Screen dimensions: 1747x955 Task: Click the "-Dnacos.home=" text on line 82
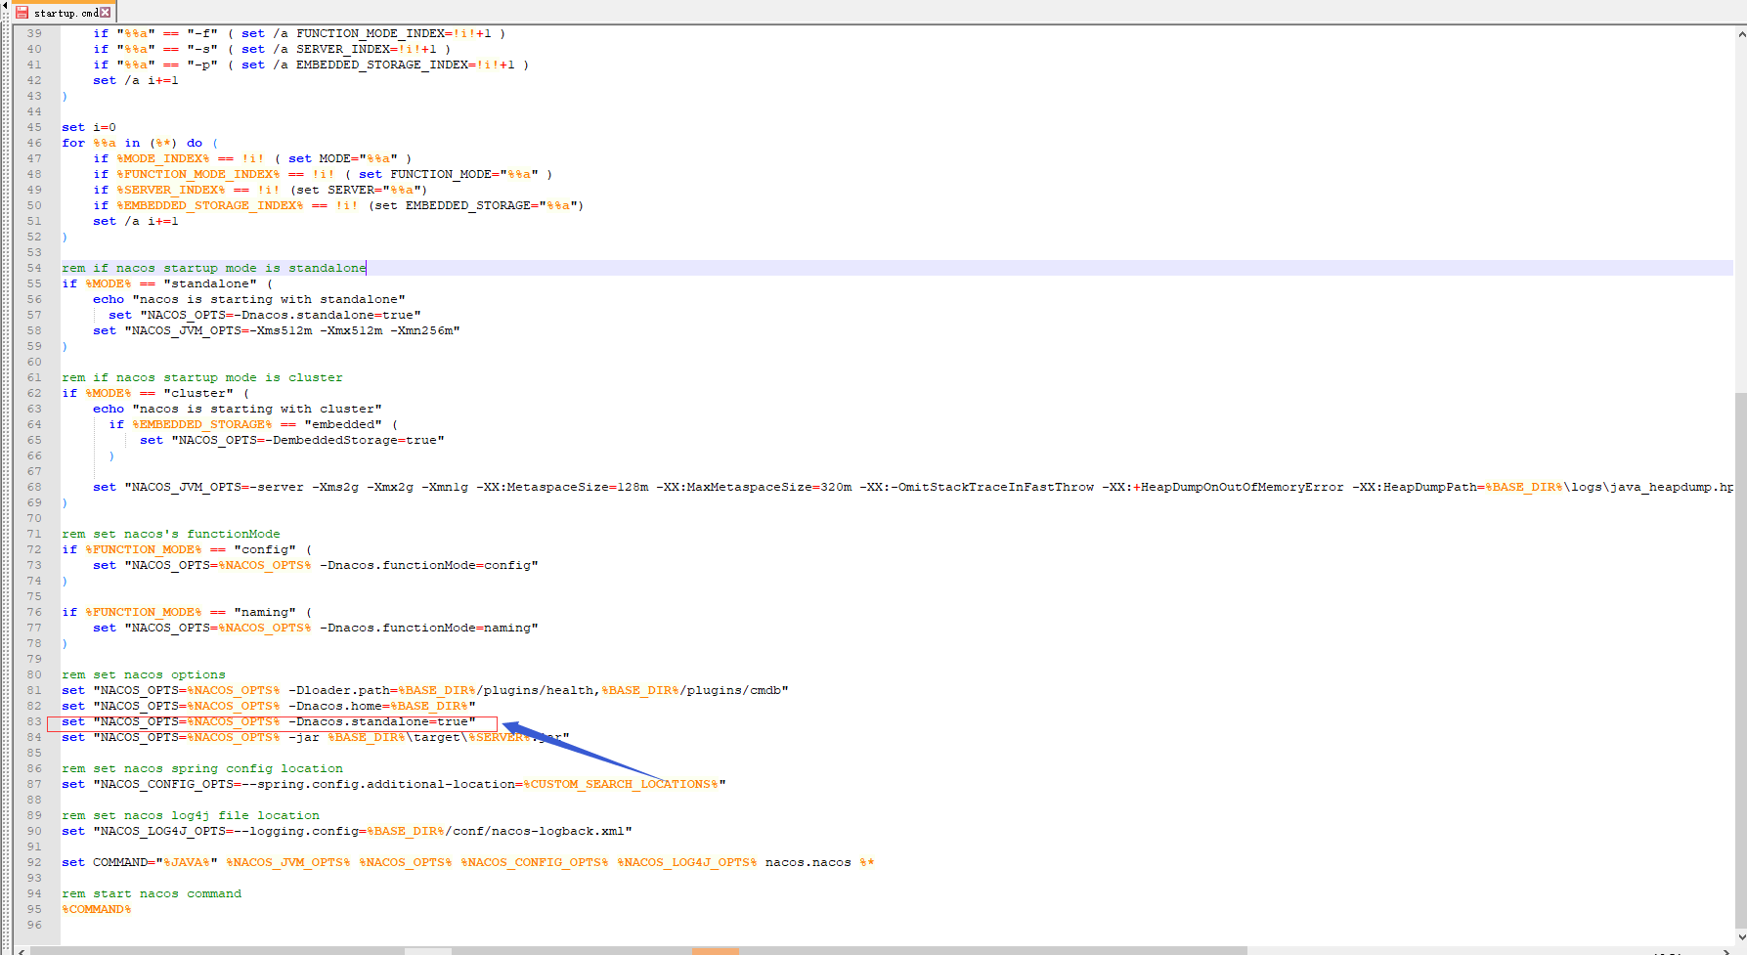click(339, 706)
